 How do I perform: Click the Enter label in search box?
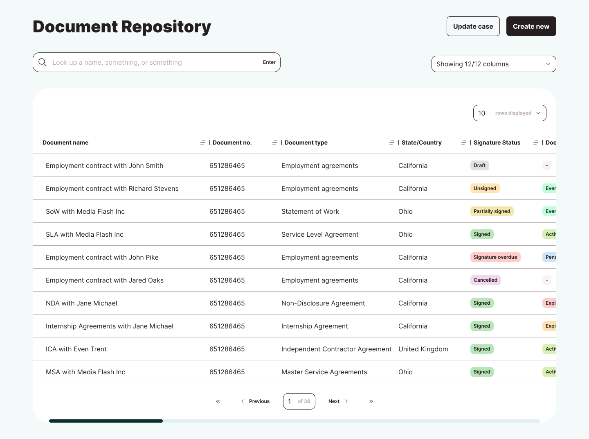269,62
